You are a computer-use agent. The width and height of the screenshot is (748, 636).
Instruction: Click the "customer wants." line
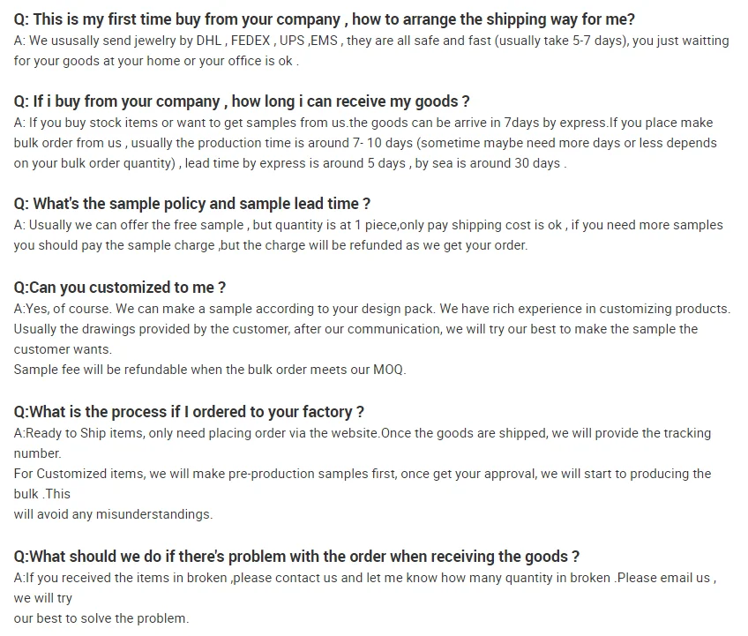(x=63, y=349)
